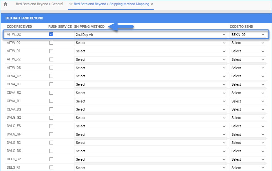Tick rush service for DVLG_R2
The height and width of the screenshot is (171, 272).
[x=51, y=143]
